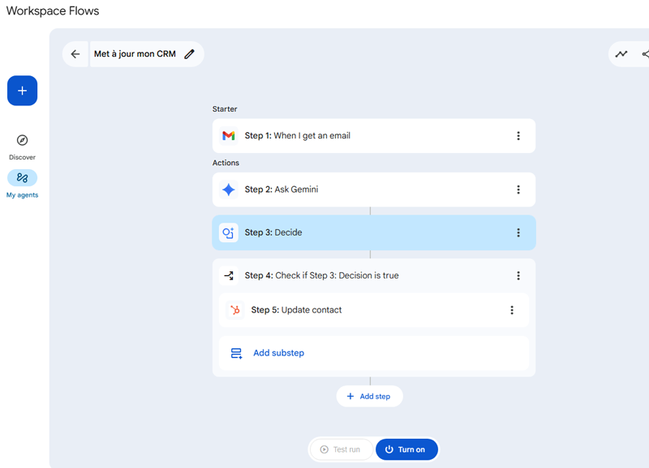Image resolution: width=649 pixels, height=468 pixels.
Task: Click the Gmail icon in Step 1
Action: coord(229,136)
